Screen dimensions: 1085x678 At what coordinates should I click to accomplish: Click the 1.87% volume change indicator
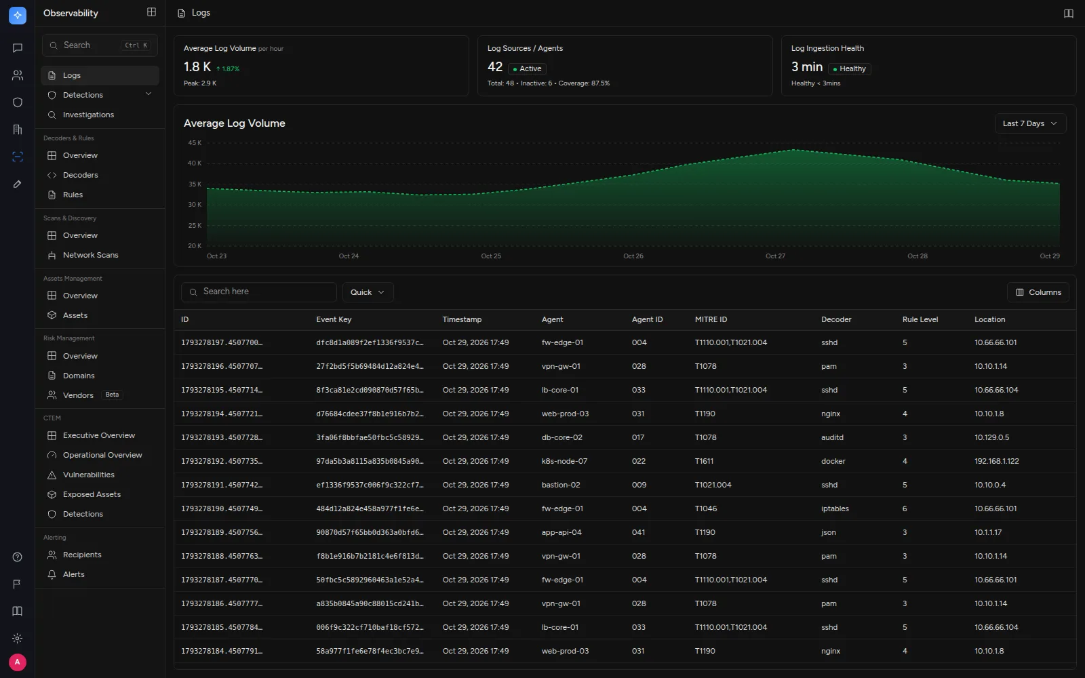point(228,69)
